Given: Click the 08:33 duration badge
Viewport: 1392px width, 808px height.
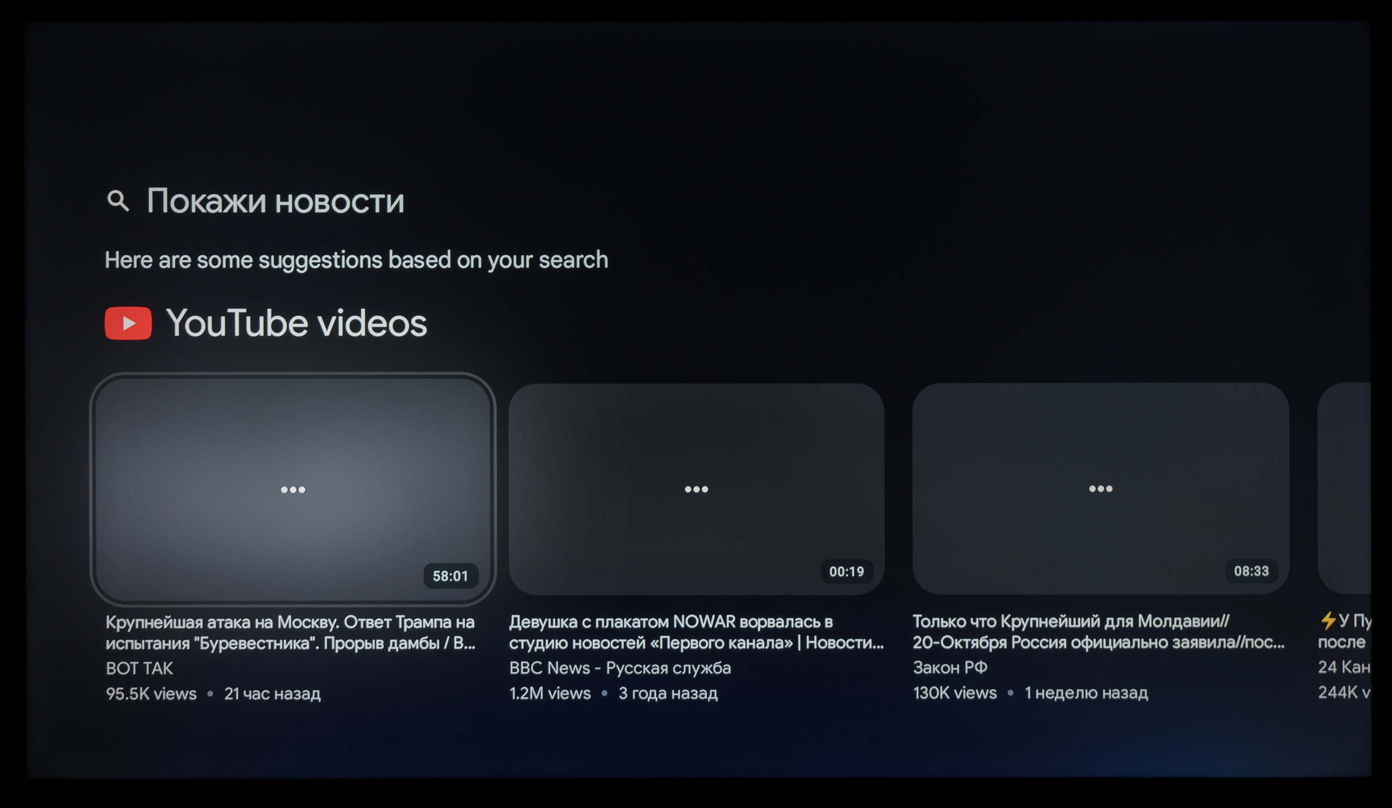Looking at the screenshot, I should pyautogui.click(x=1251, y=571).
